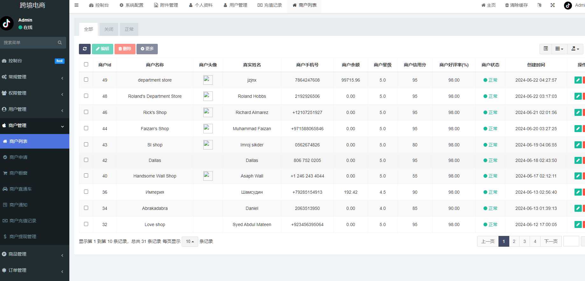Viewport: 585px width, 281px height.
Task: Check the row for merchant id 48
Action: click(86, 96)
